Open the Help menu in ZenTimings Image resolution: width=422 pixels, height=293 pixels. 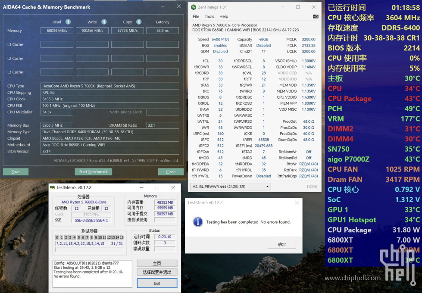[x=224, y=16]
